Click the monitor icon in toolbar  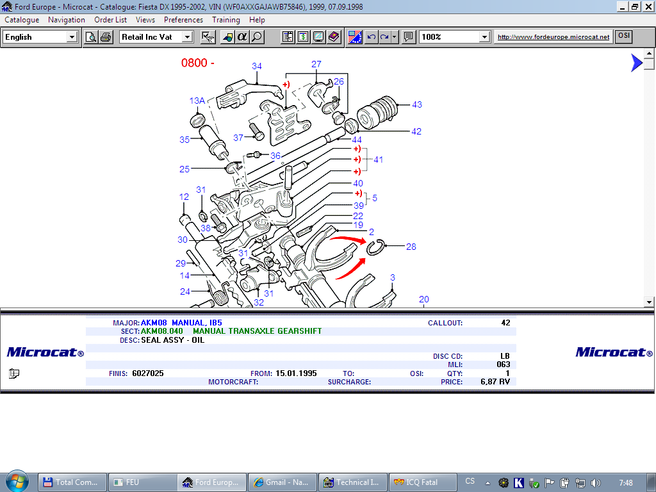(x=318, y=37)
